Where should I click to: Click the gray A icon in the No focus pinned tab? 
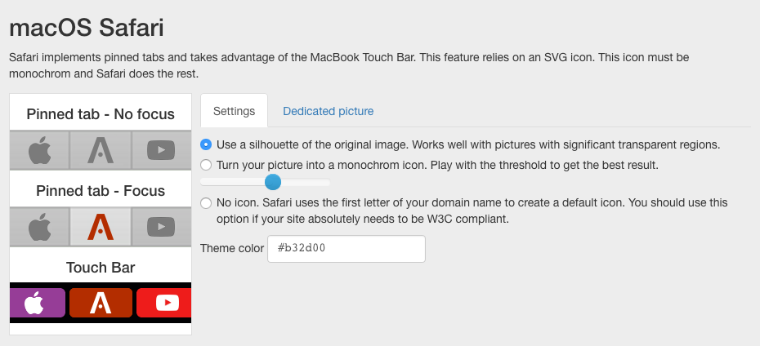(101, 150)
